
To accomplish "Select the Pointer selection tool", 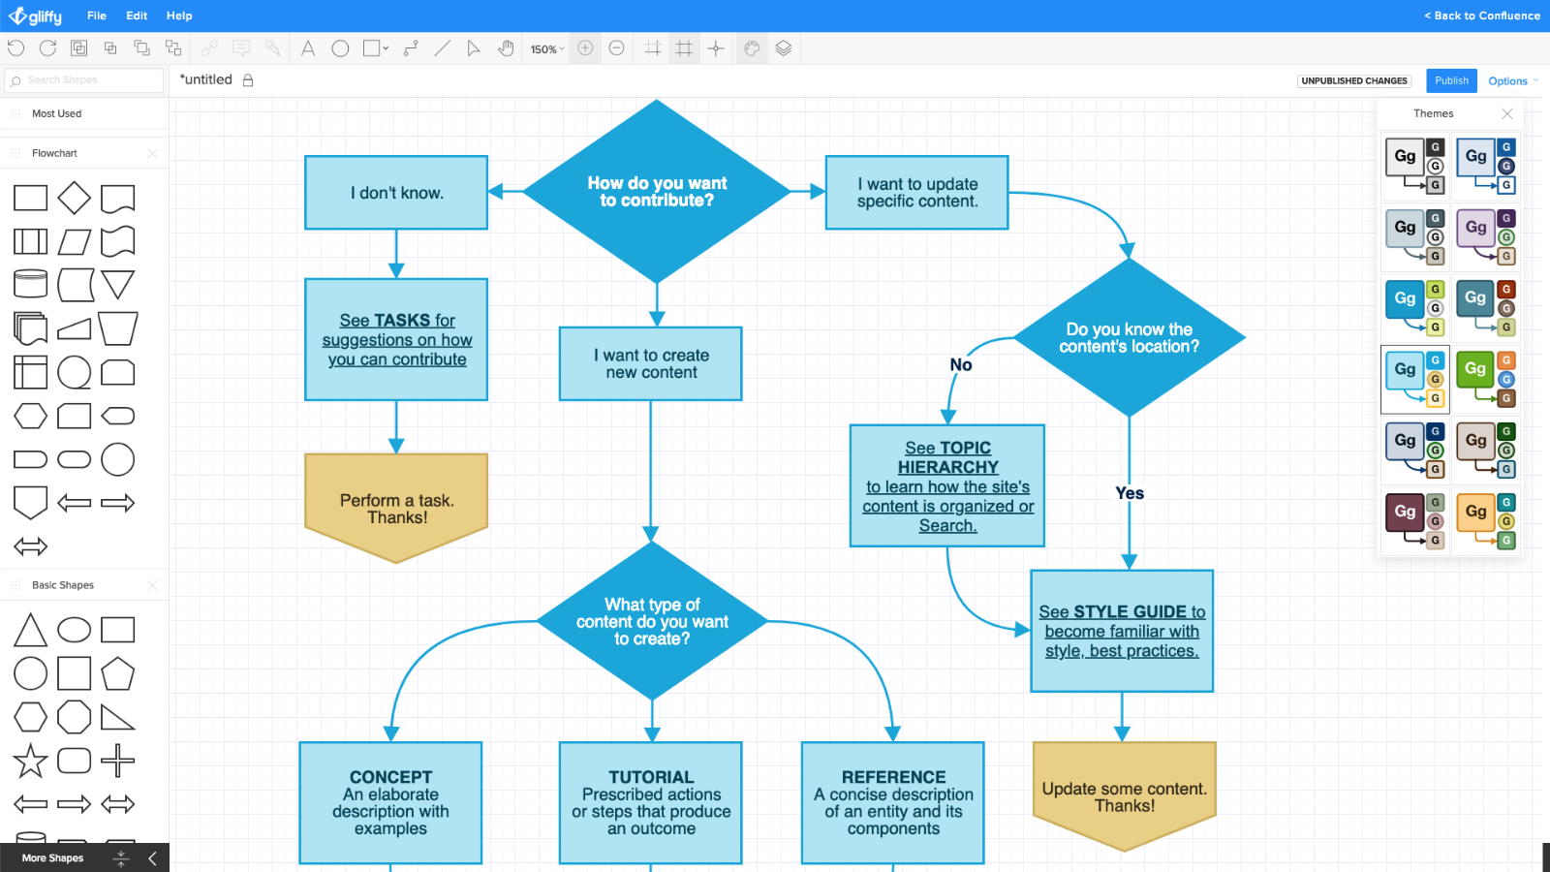I will coord(474,48).
